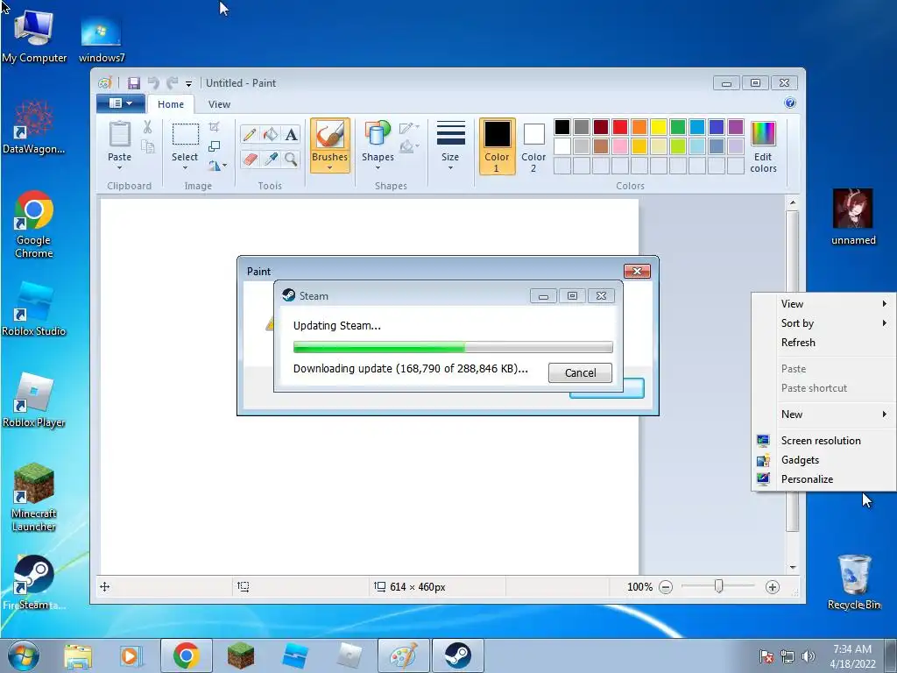Select the Magnifier tool in Paint

tap(291, 159)
